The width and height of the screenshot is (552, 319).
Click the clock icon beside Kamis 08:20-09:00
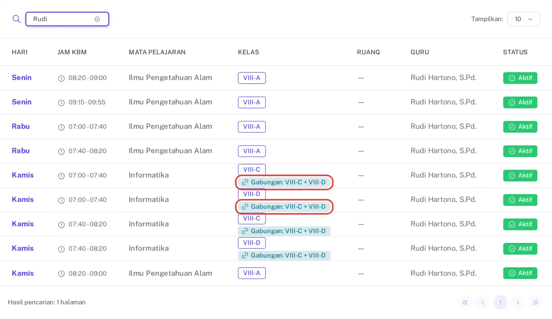(62, 274)
